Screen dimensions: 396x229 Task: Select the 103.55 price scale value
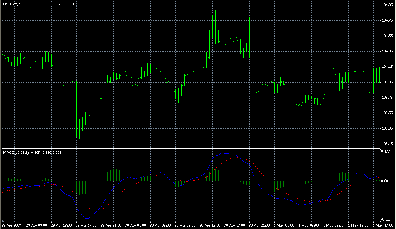click(387, 113)
